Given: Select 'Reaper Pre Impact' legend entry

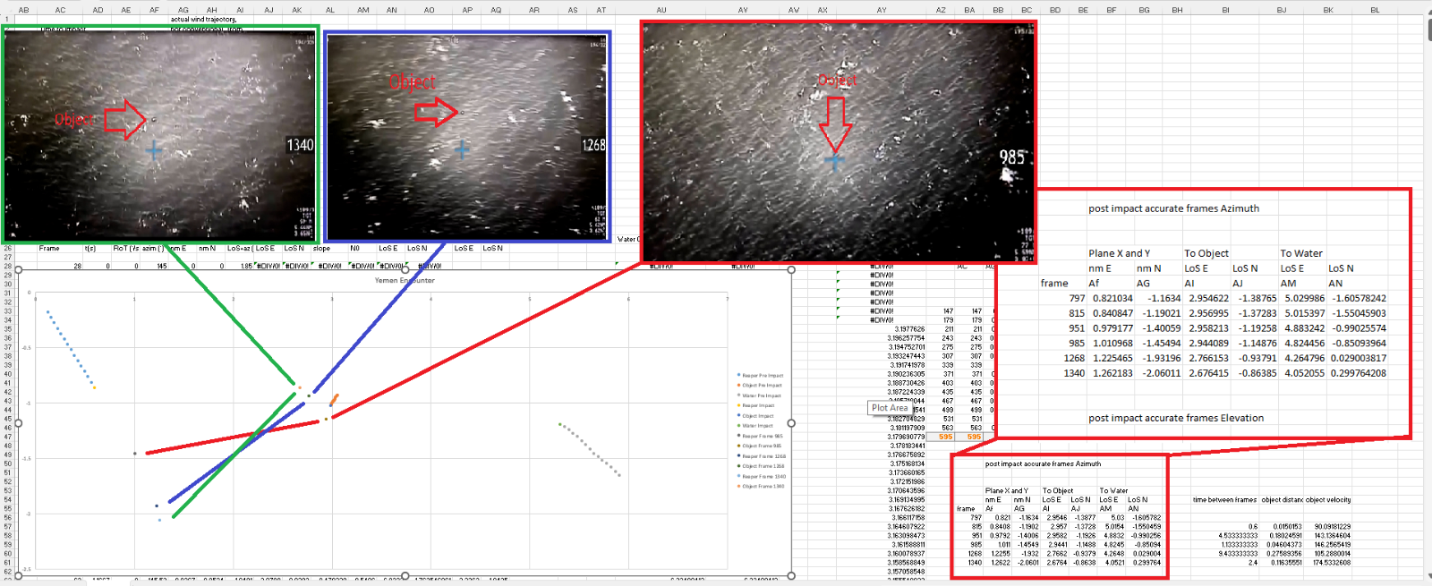Looking at the screenshot, I should (761, 376).
